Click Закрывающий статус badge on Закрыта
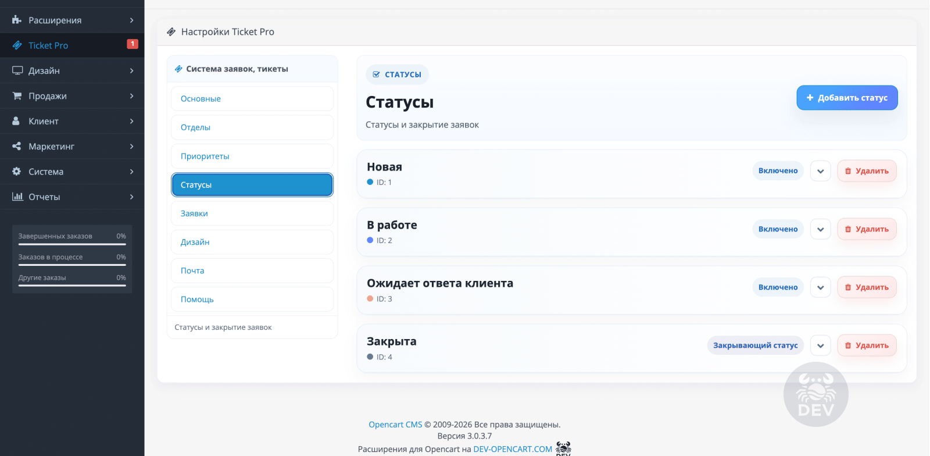 756,345
